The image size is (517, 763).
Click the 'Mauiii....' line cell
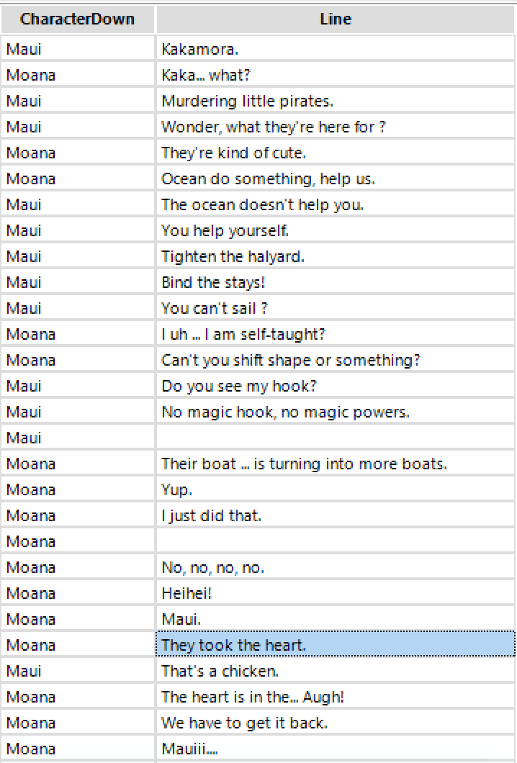pyautogui.click(x=336, y=749)
